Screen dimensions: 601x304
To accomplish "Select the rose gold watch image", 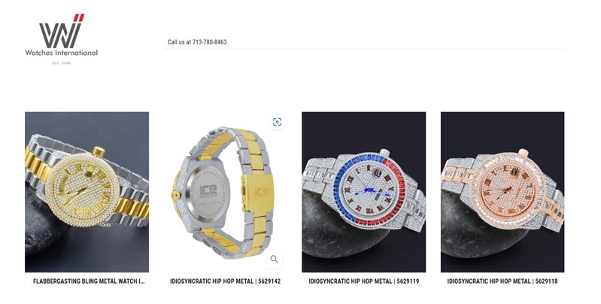I will [x=502, y=192].
